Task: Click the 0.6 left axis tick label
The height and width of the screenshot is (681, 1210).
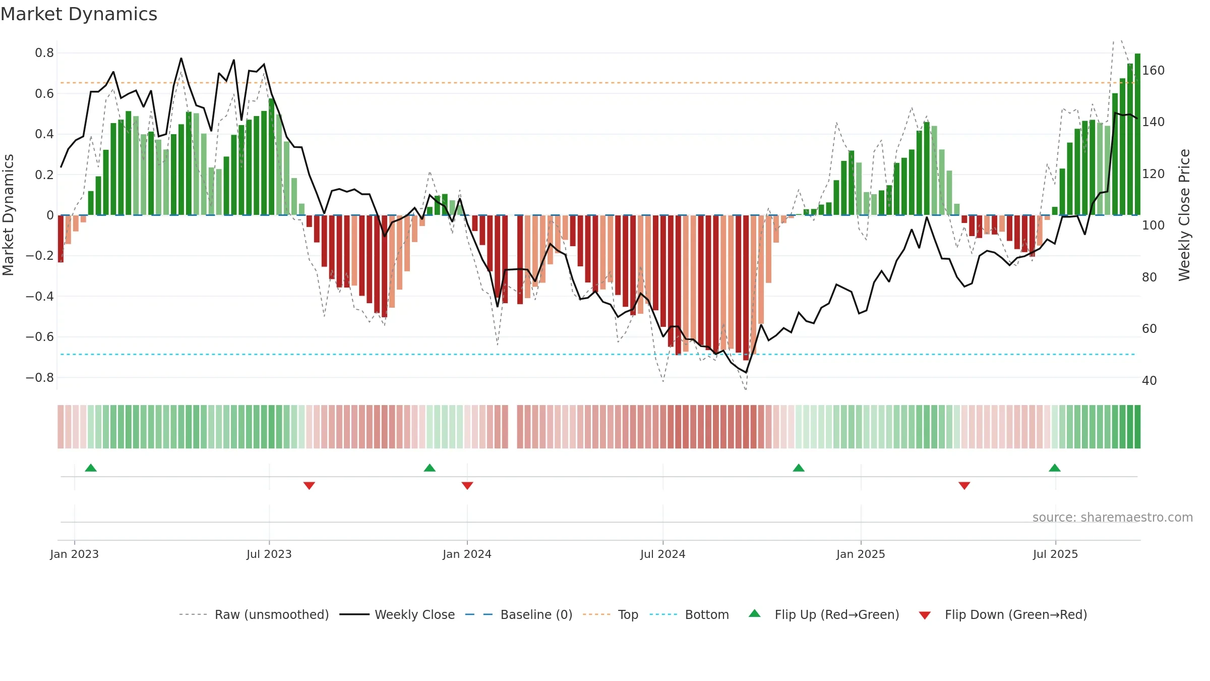Action: (44, 93)
